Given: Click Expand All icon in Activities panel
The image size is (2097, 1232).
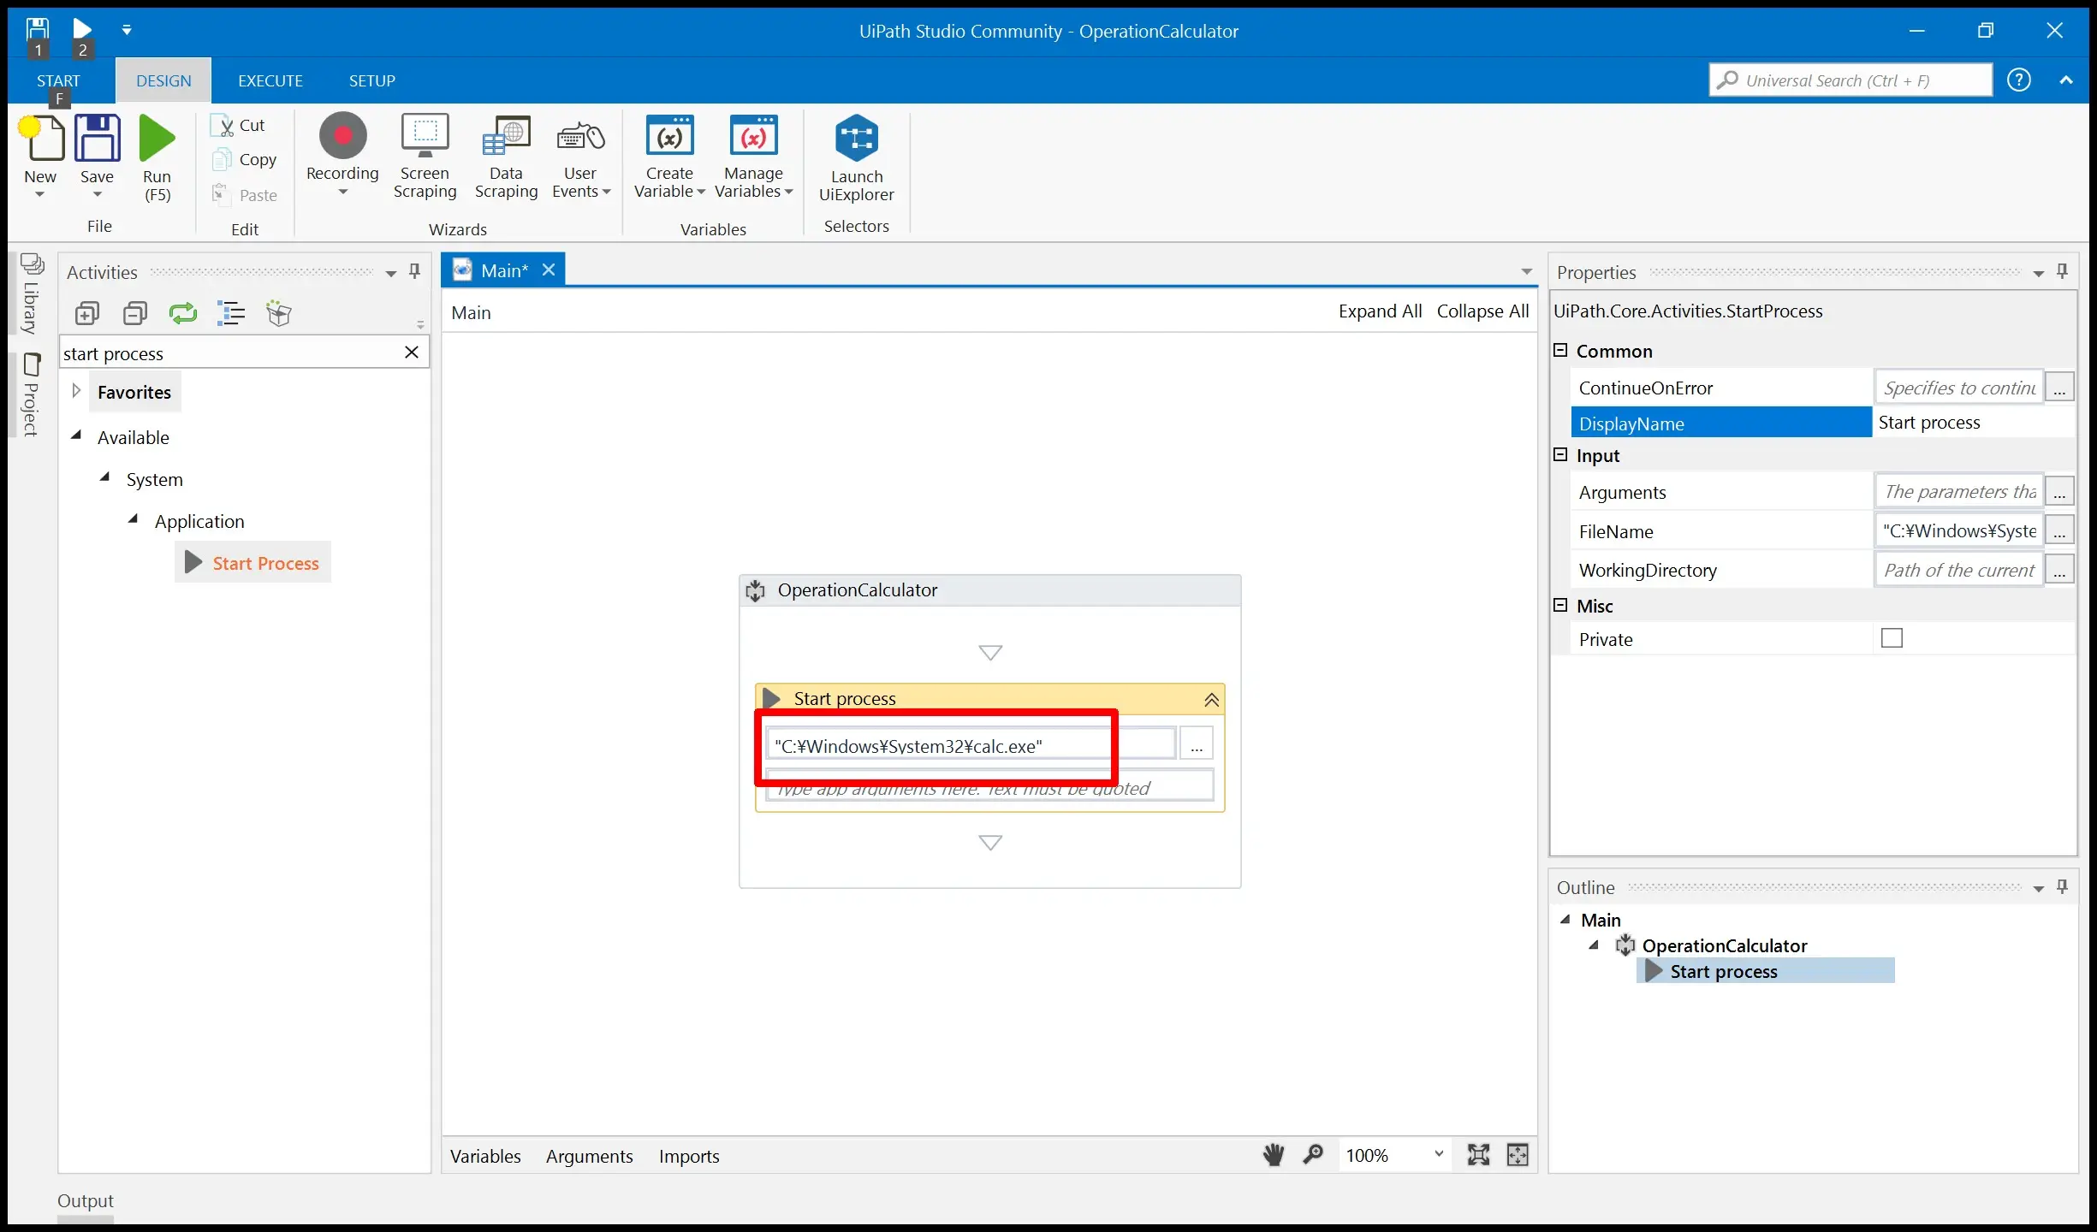Looking at the screenshot, I should pos(87,313).
